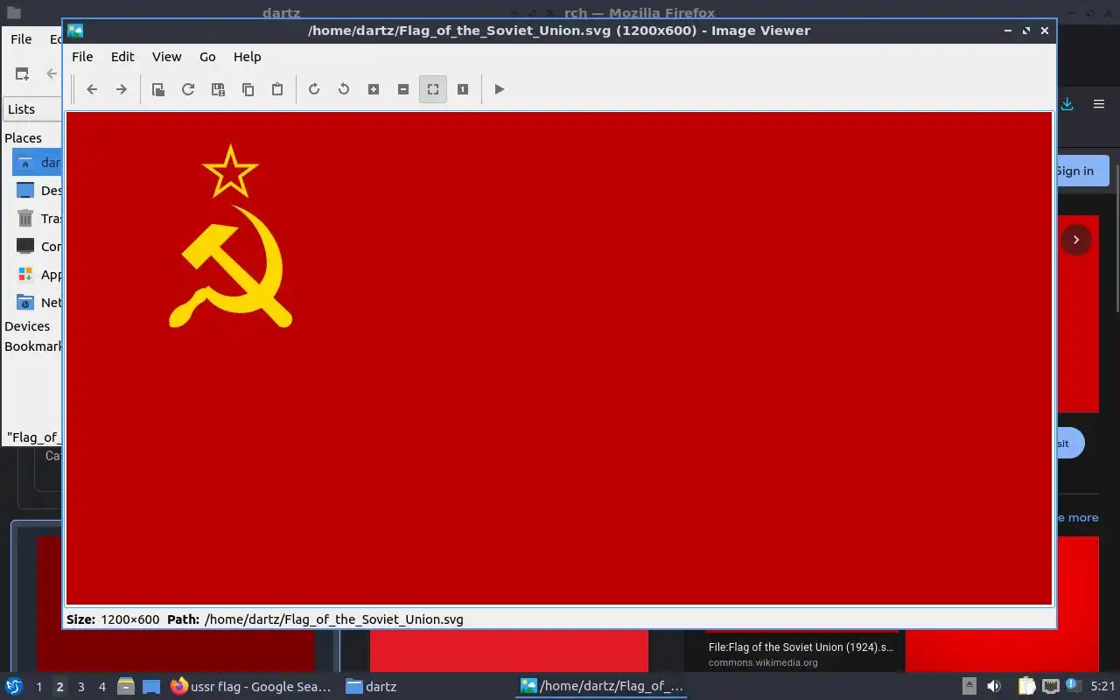The image size is (1120, 700).
Task: Maximize the Image Viewer window
Action: click(x=1025, y=31)
